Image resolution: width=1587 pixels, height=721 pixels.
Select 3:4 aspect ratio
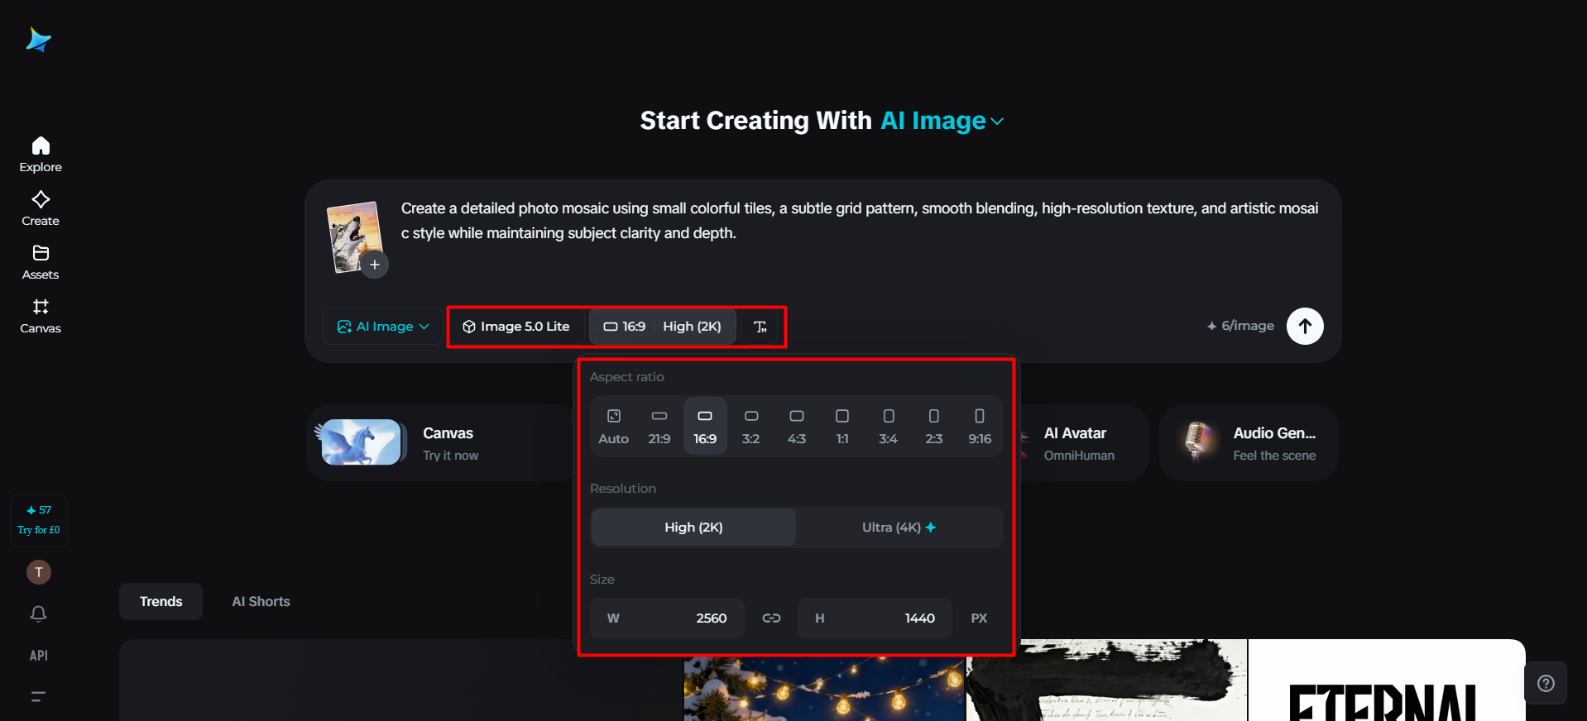(889, 426)
